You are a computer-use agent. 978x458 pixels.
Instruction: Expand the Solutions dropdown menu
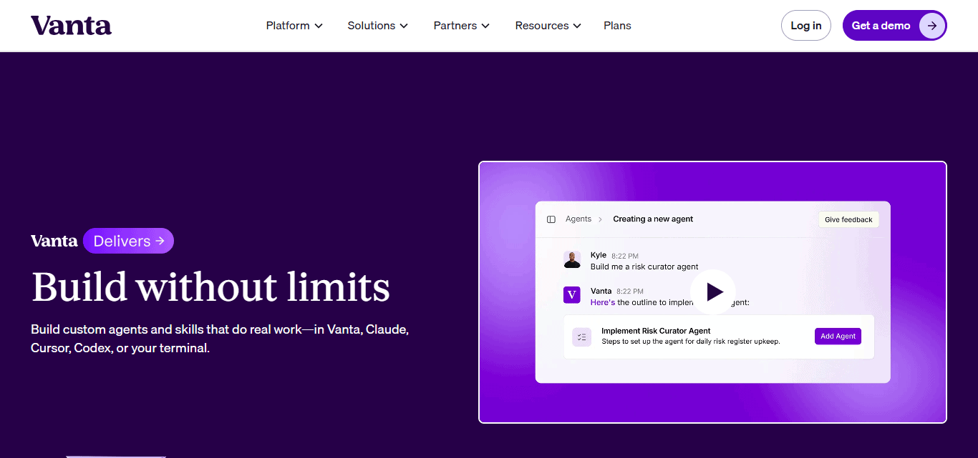point(377,26)
